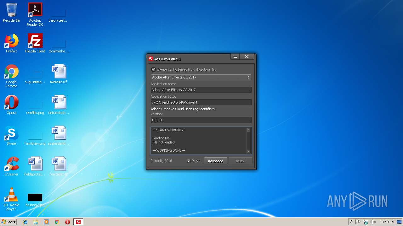This screenshot has width=403, height=226.
Task: Launch VLC media player shortcut
Action: pyautogui.click(x=11, y=199)
